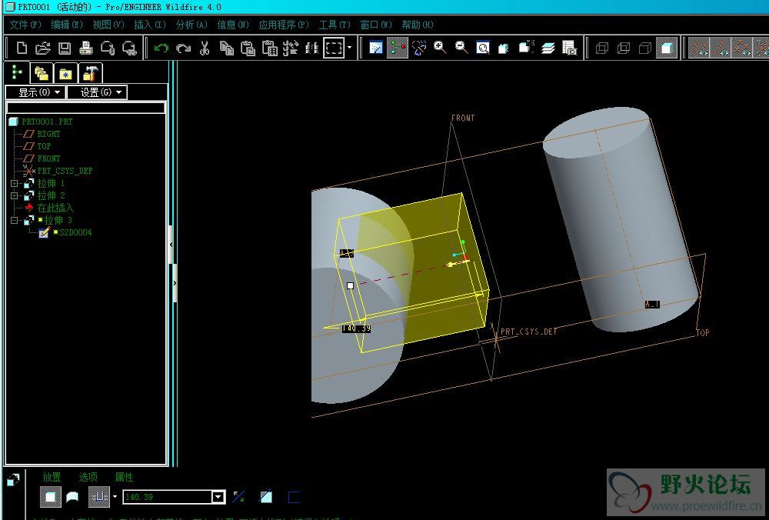The width and height of the screenshot is (769, 520).
Task: Click the model tree search field
Action: (x=86, y=108)
